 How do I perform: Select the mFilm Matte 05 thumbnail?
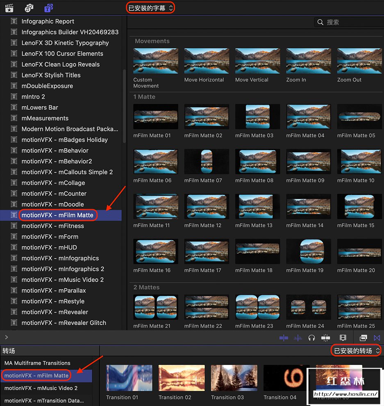click(x=359, y=116)
